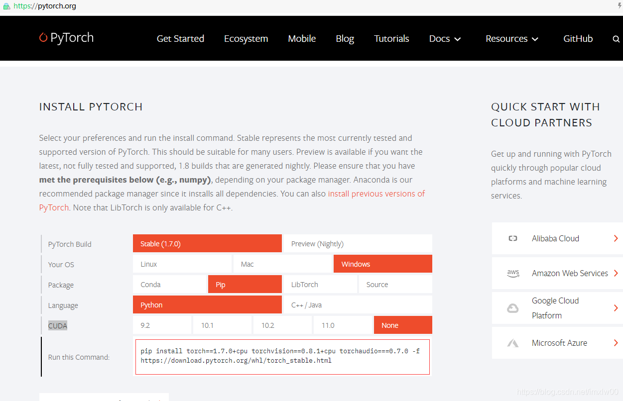Image resolution: width=623 pixels, height=401 pixels.
Task: Click Quick Start With Cloud Partners heading
Action: 545,115
